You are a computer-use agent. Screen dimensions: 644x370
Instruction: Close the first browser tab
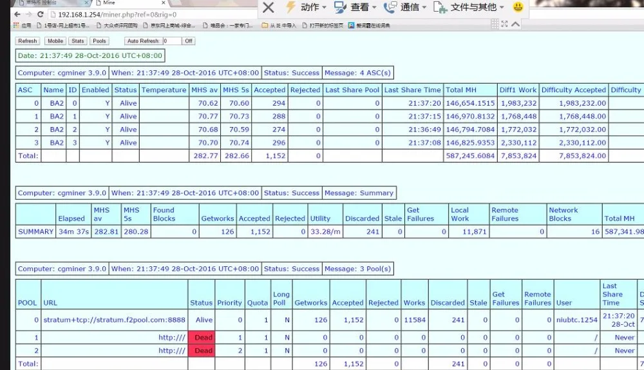pyautogui.click(x=87, y=3)
